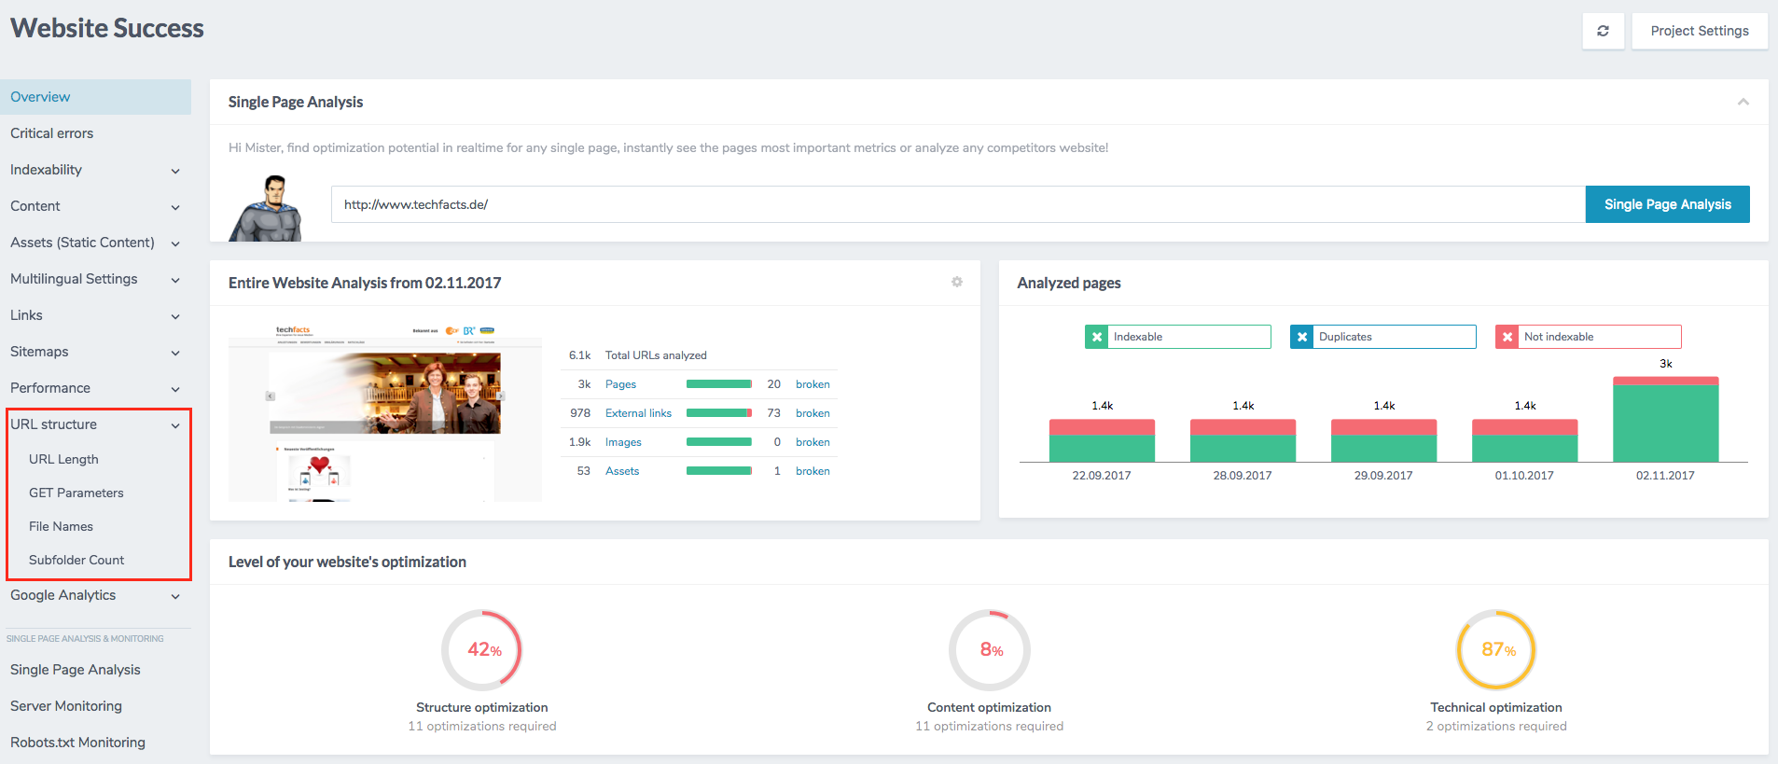Expand the Google Analytics chevron
The width and height of the screenshot is (1778, 764).
pos(175,596)
